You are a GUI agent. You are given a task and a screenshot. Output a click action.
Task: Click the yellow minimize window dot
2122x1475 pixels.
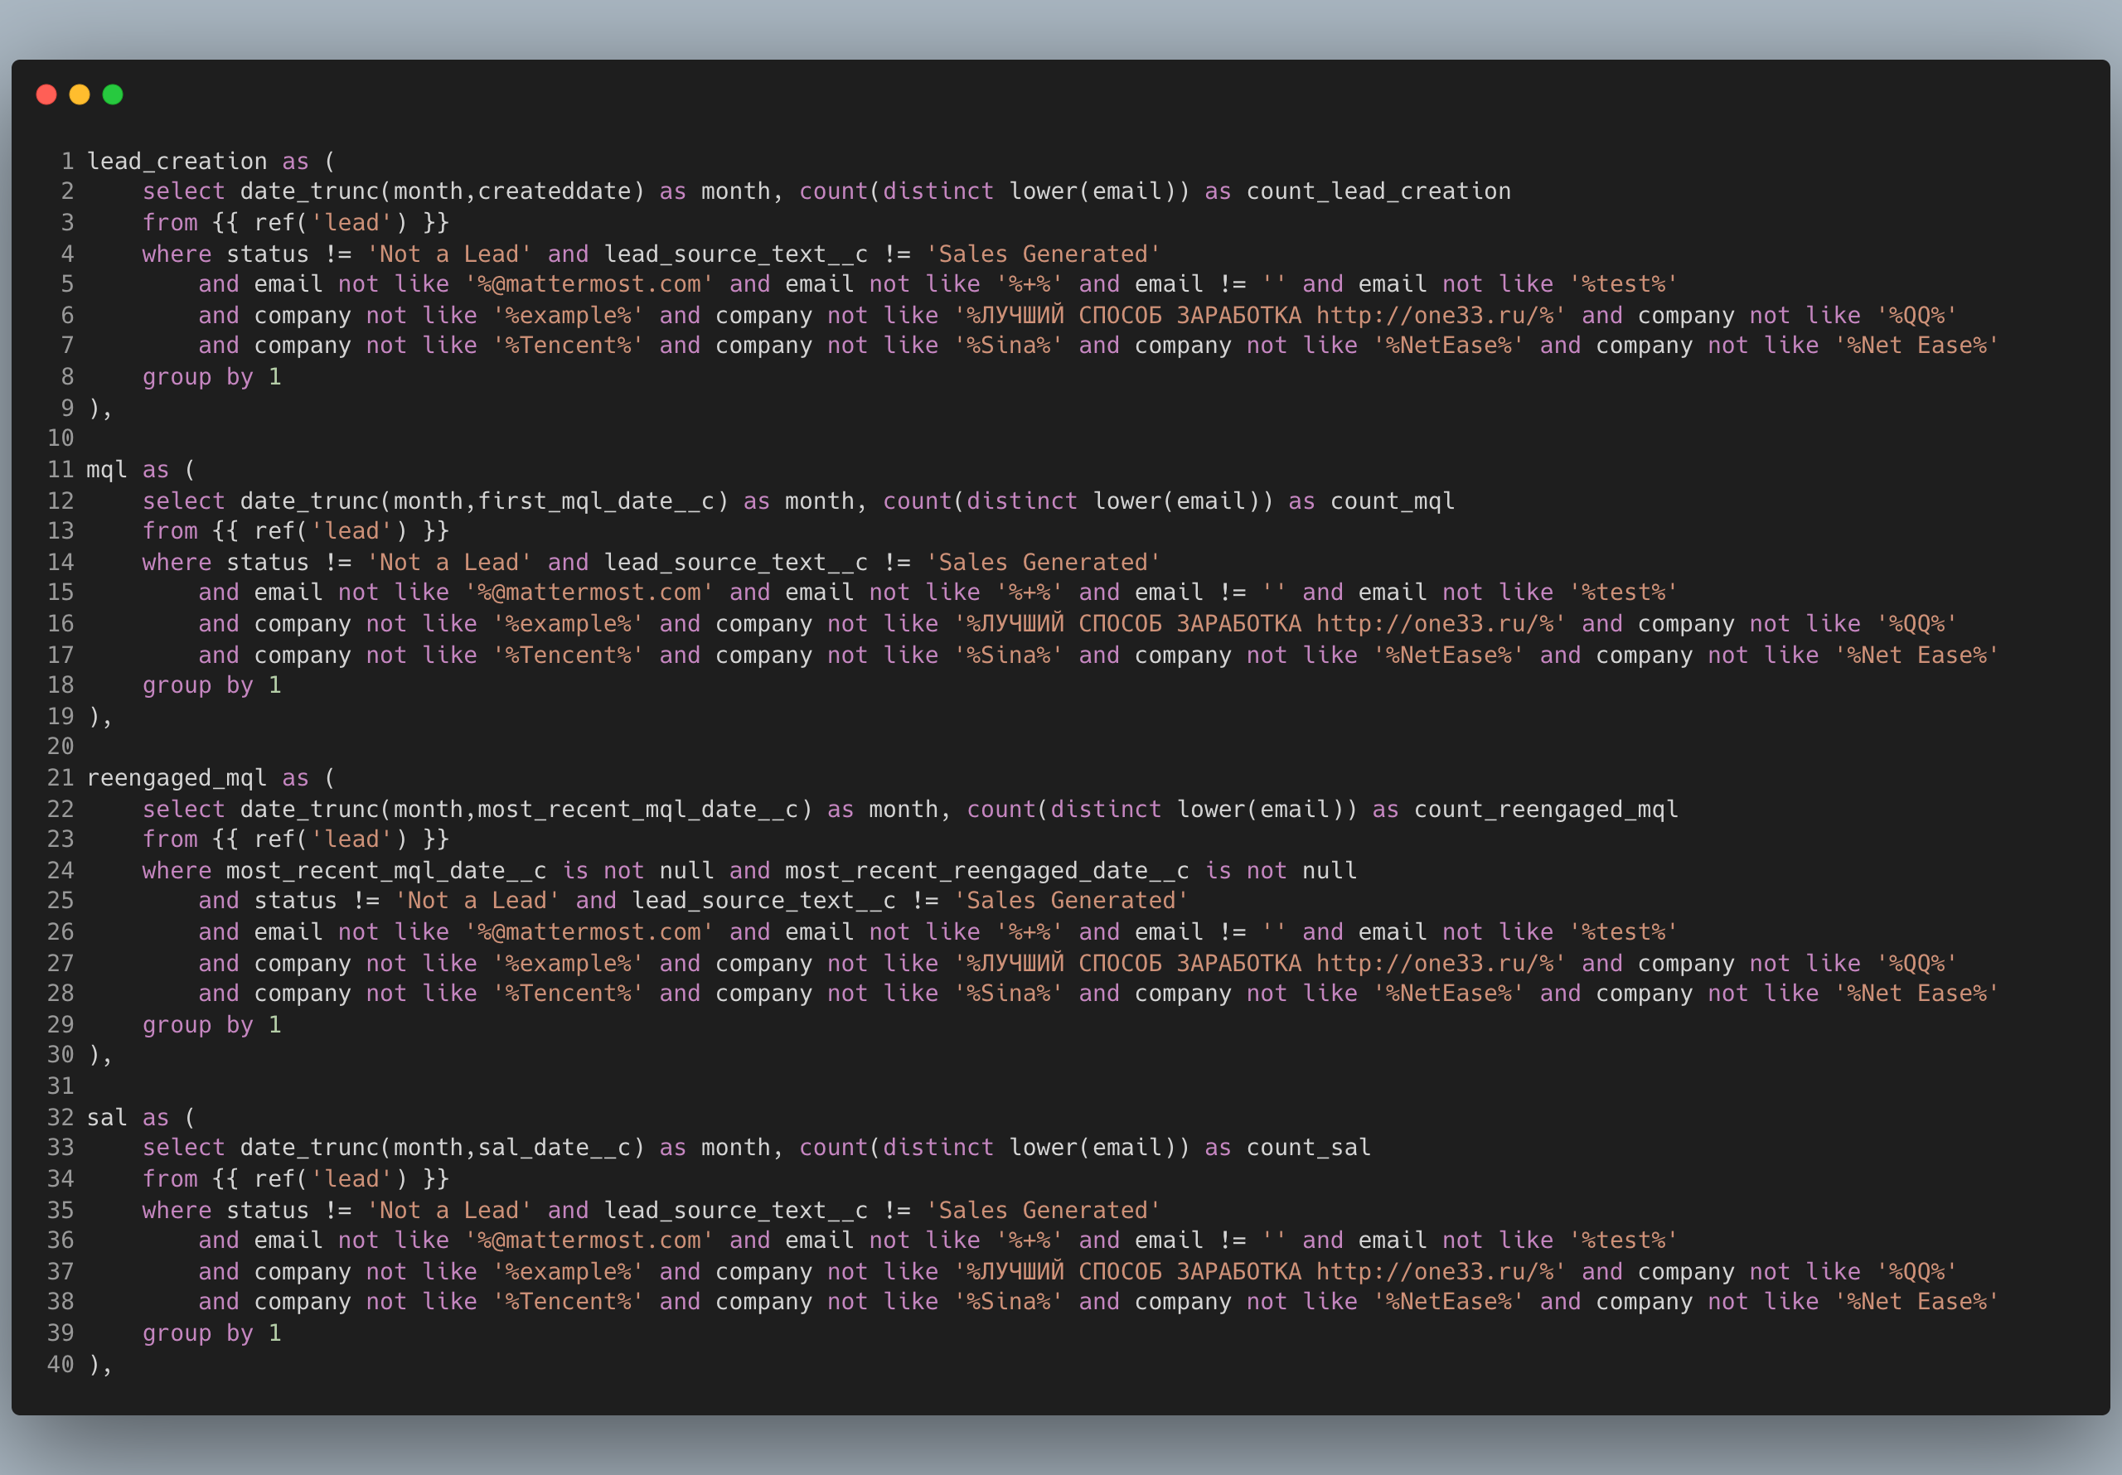(80, 94)
